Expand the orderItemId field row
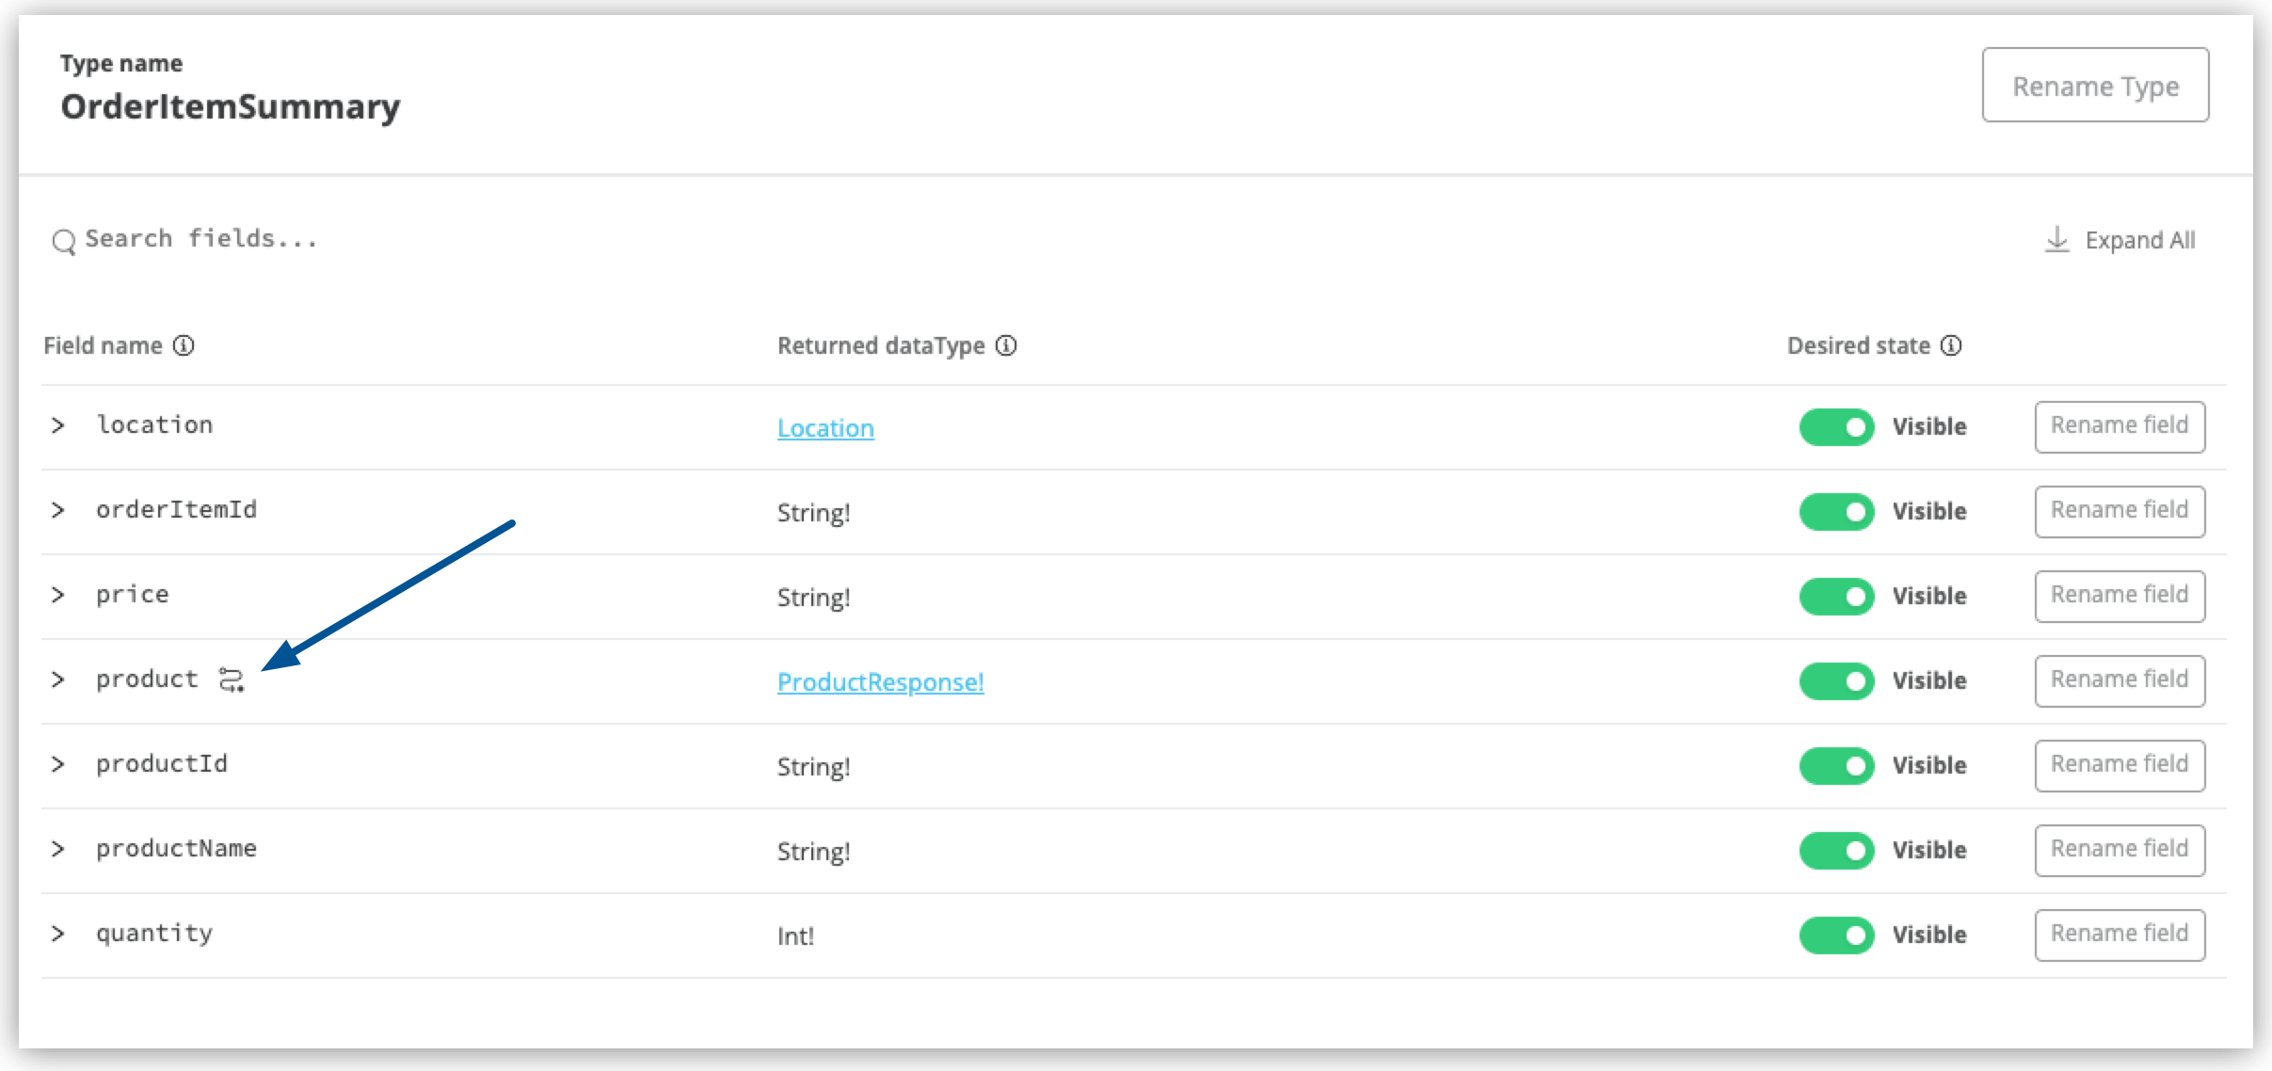 point(58,509)
